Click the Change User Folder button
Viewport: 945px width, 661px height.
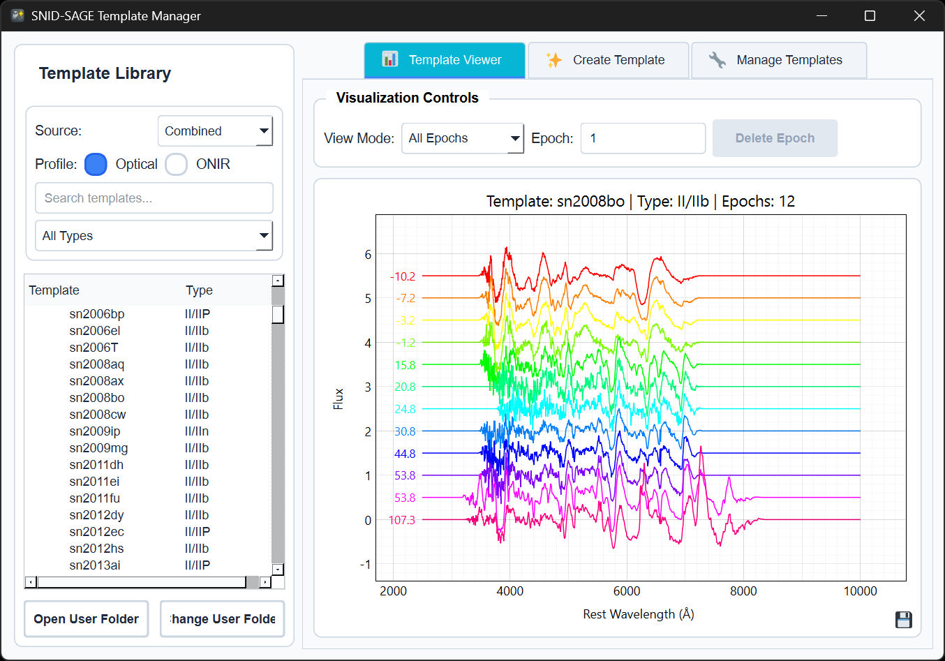pyautogui.click(x=222, y=619)
